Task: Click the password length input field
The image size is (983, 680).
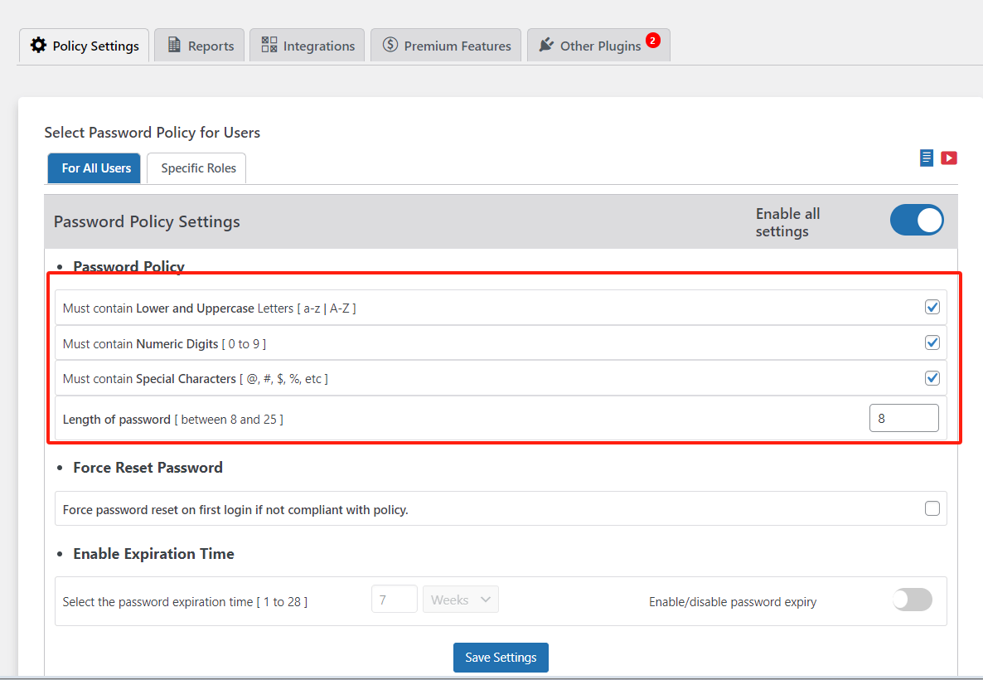Action: point(903,419)
